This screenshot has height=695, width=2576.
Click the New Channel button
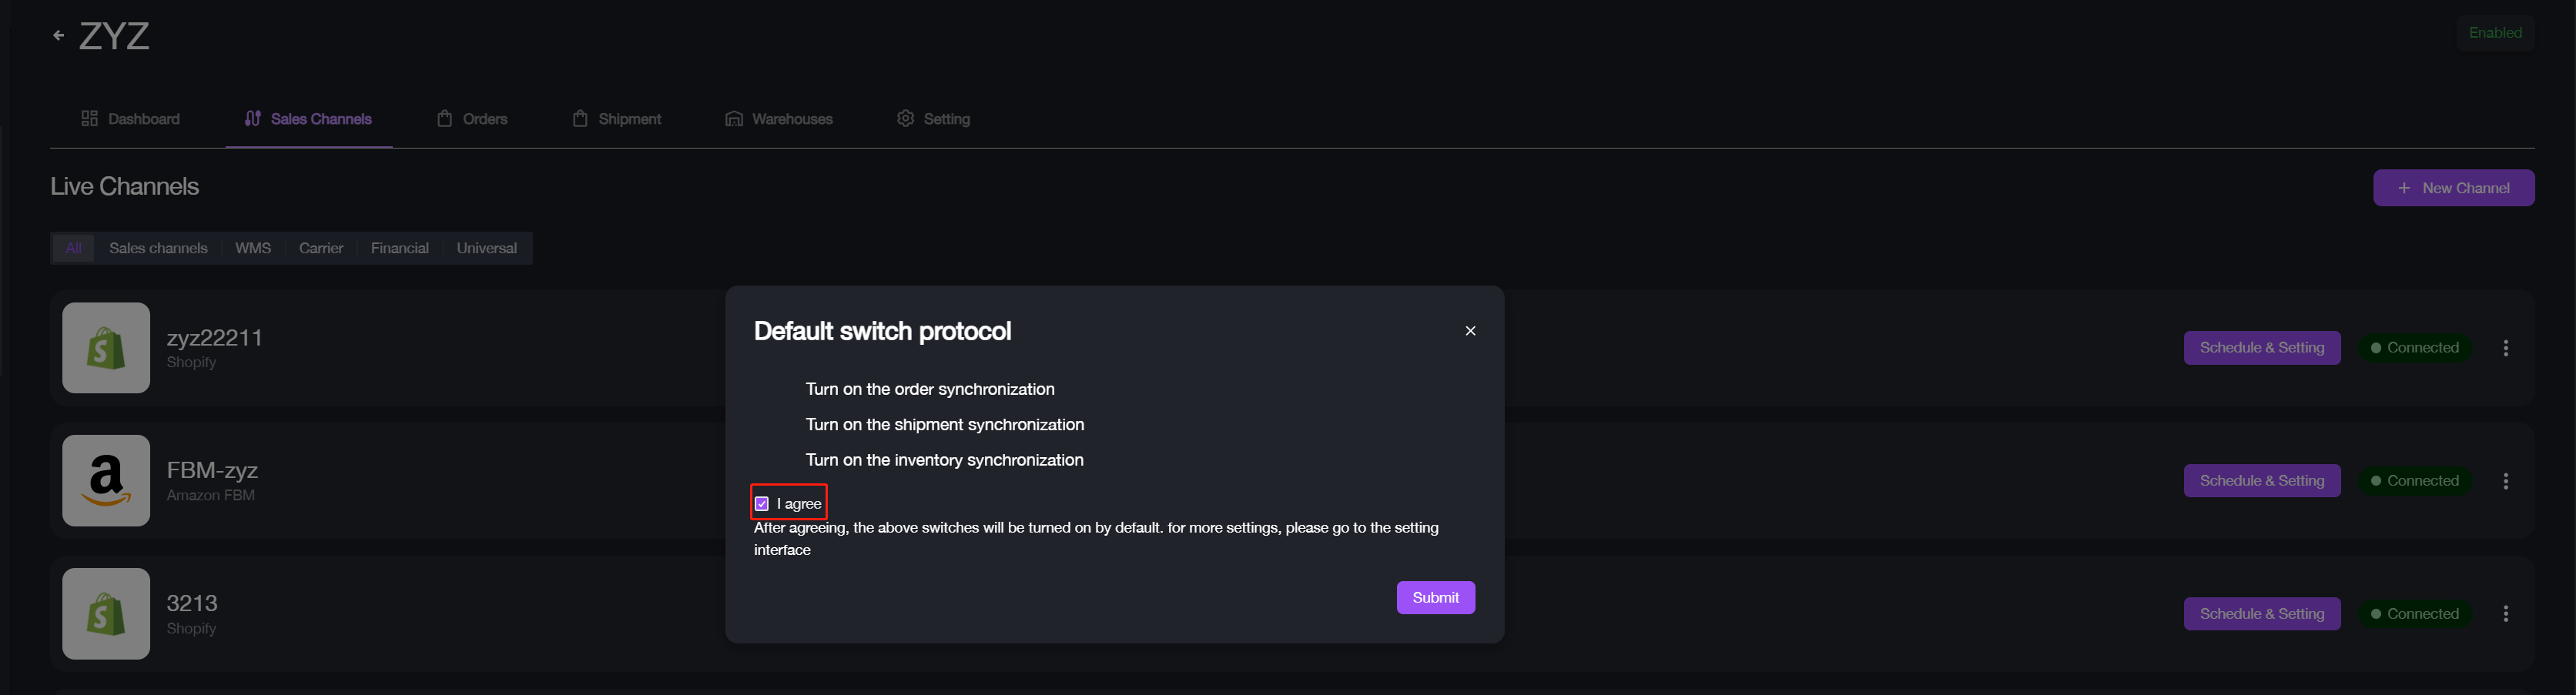point(2453,188)
